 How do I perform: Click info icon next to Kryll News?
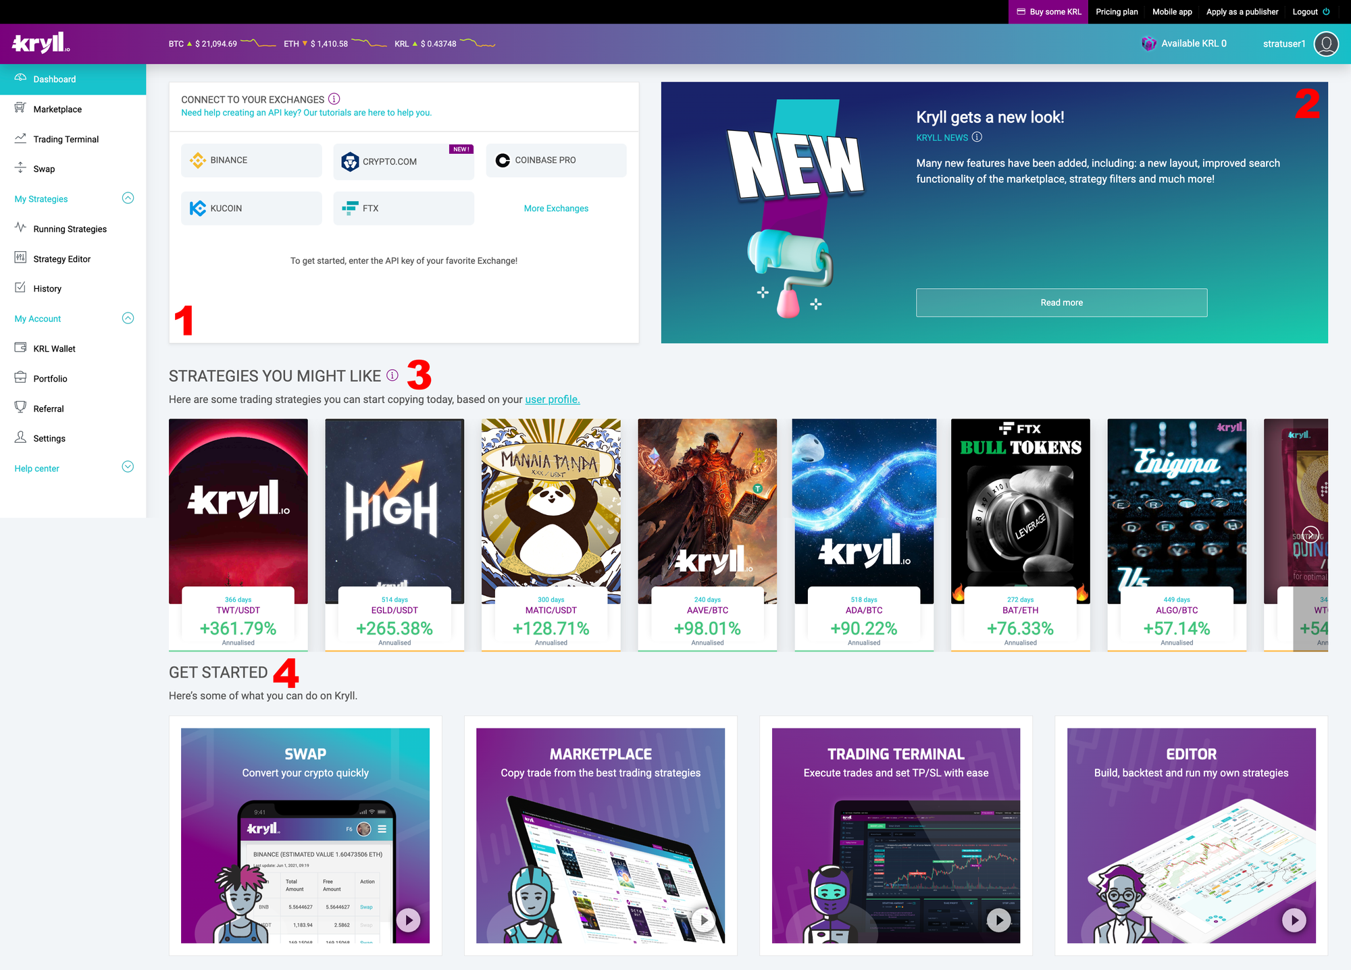point(977,137)
